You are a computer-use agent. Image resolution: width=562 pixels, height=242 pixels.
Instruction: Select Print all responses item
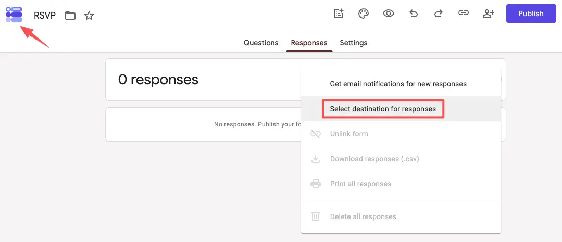pyautogui.click(x=401, y=184)
